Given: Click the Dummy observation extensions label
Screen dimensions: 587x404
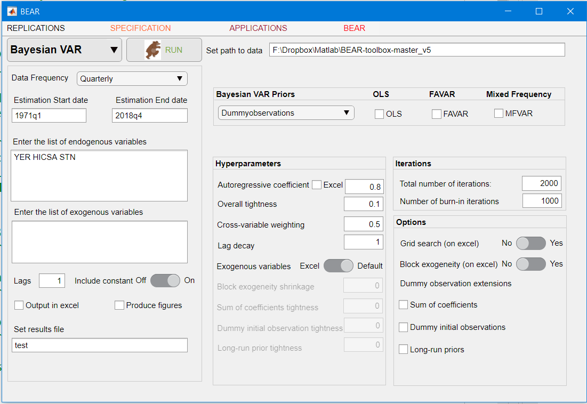Looking at the screenshot, I should (x=456, y=284).
